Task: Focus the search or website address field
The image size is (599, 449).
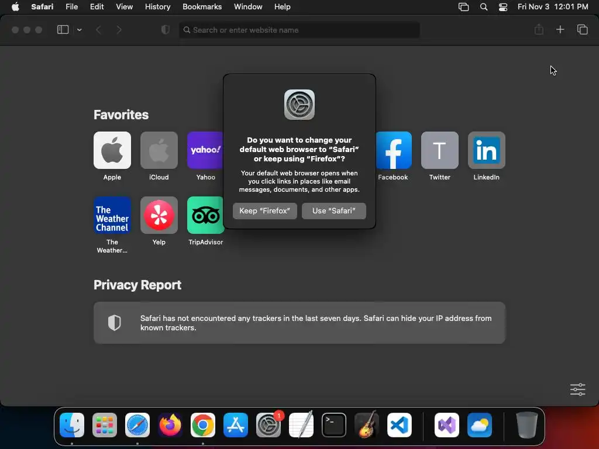Action: (299, 30)
